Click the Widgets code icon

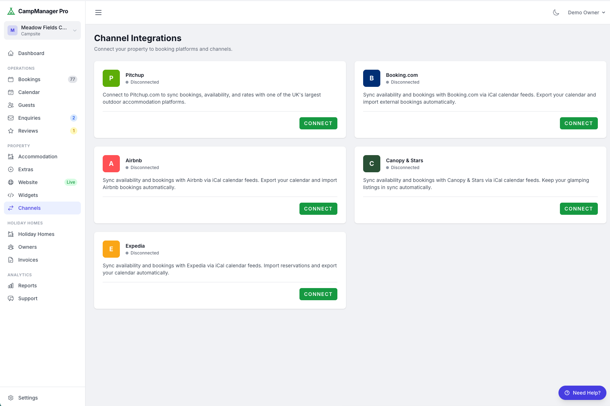click(11, 195)
